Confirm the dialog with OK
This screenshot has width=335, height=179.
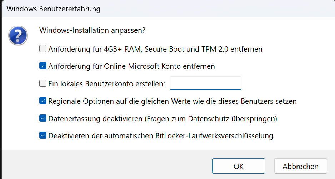click(239, 166)
